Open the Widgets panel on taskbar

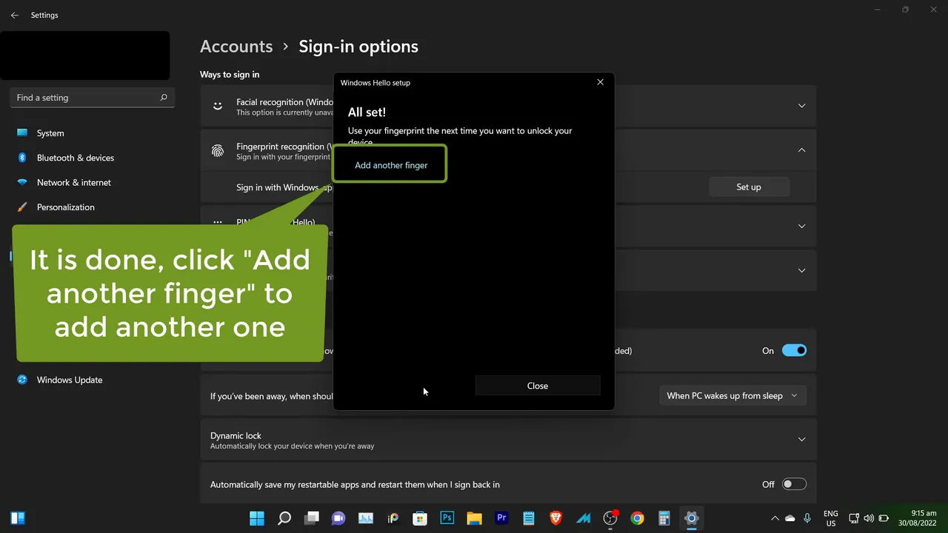(19, 518)
